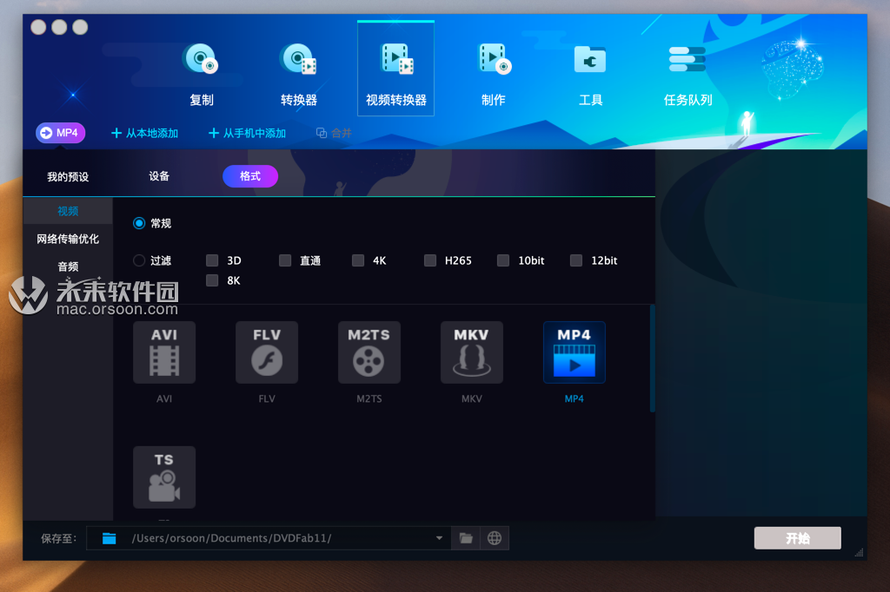Choose the AVI format icon
This screenshot has width=890, height=592.
[164, 352]
